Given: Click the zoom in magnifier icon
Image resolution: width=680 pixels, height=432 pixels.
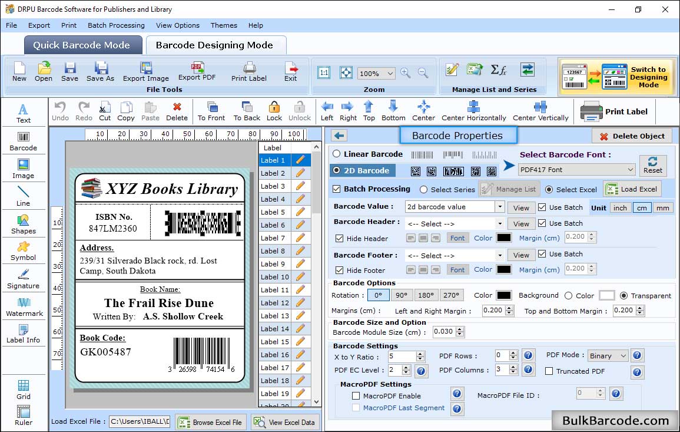Looking at the screenshot, I should [406, 72].
